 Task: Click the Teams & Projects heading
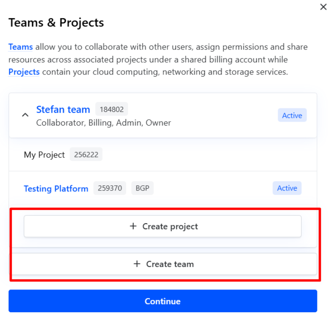(x=56, y=22)
